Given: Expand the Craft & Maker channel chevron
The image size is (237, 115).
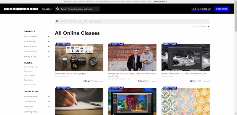Looking at the screenshot, I should 49,52.
